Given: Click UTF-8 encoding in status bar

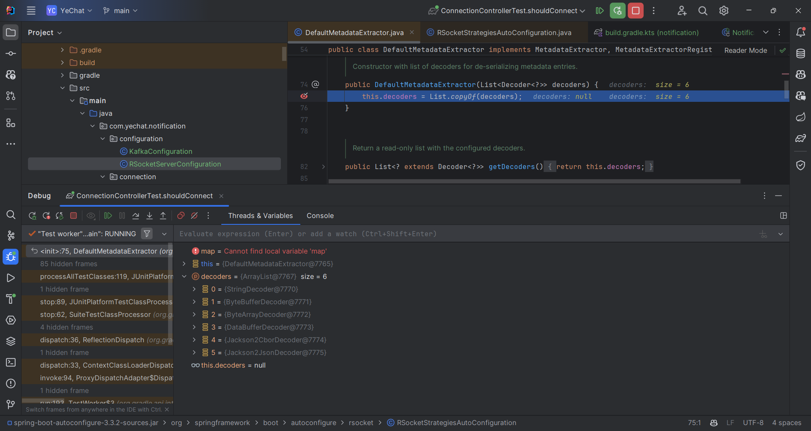Looking at the screenshot, I should [x=753, y=423].
